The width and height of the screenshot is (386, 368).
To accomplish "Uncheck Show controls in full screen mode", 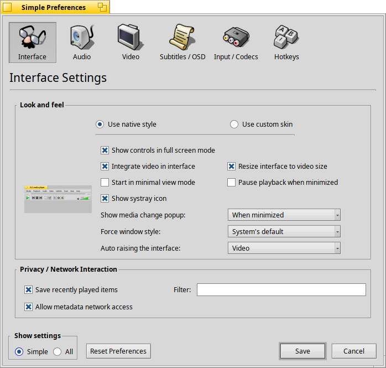I will pos(105,151).
